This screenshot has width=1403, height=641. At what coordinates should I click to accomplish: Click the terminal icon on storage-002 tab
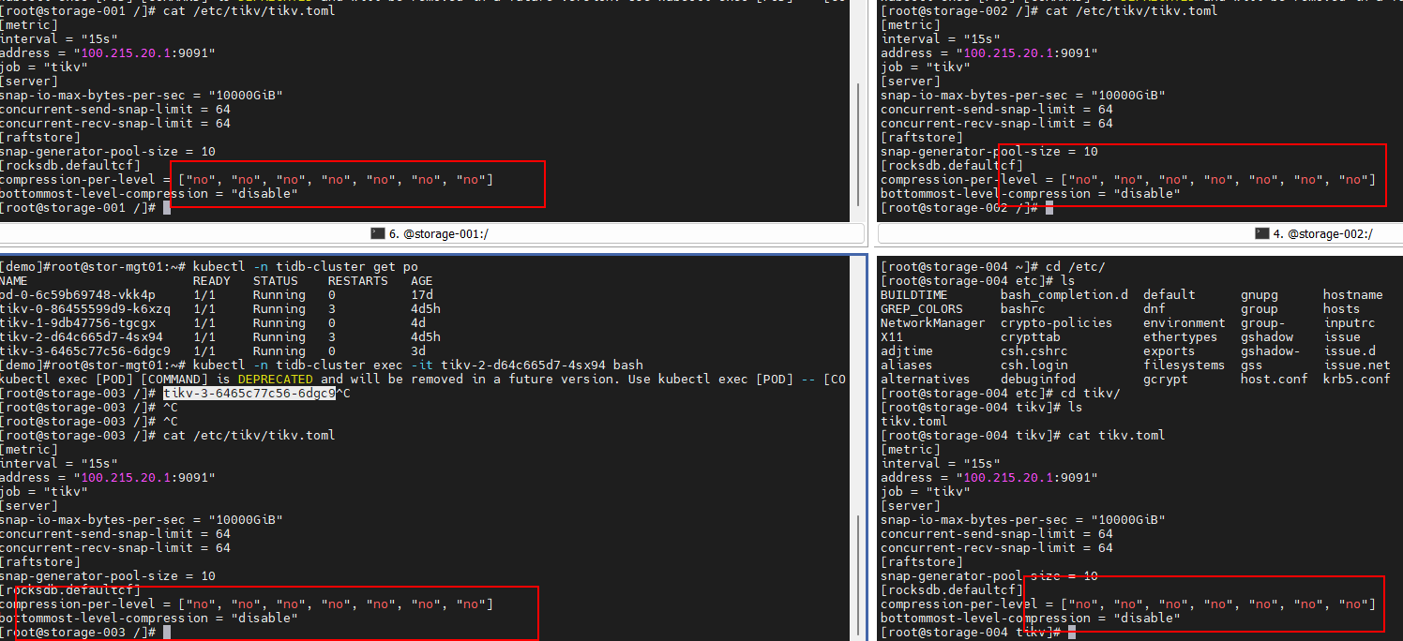pyautogui.click(x=1262, y=233)
